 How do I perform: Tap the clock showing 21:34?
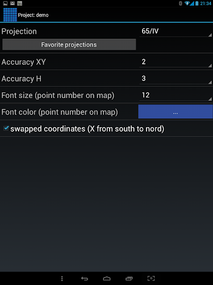pos(206,3)
